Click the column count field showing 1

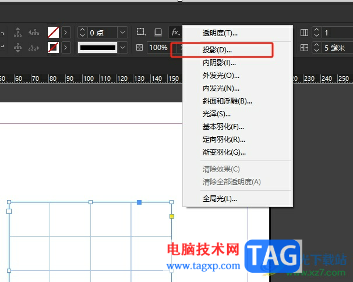pos(337,33)
